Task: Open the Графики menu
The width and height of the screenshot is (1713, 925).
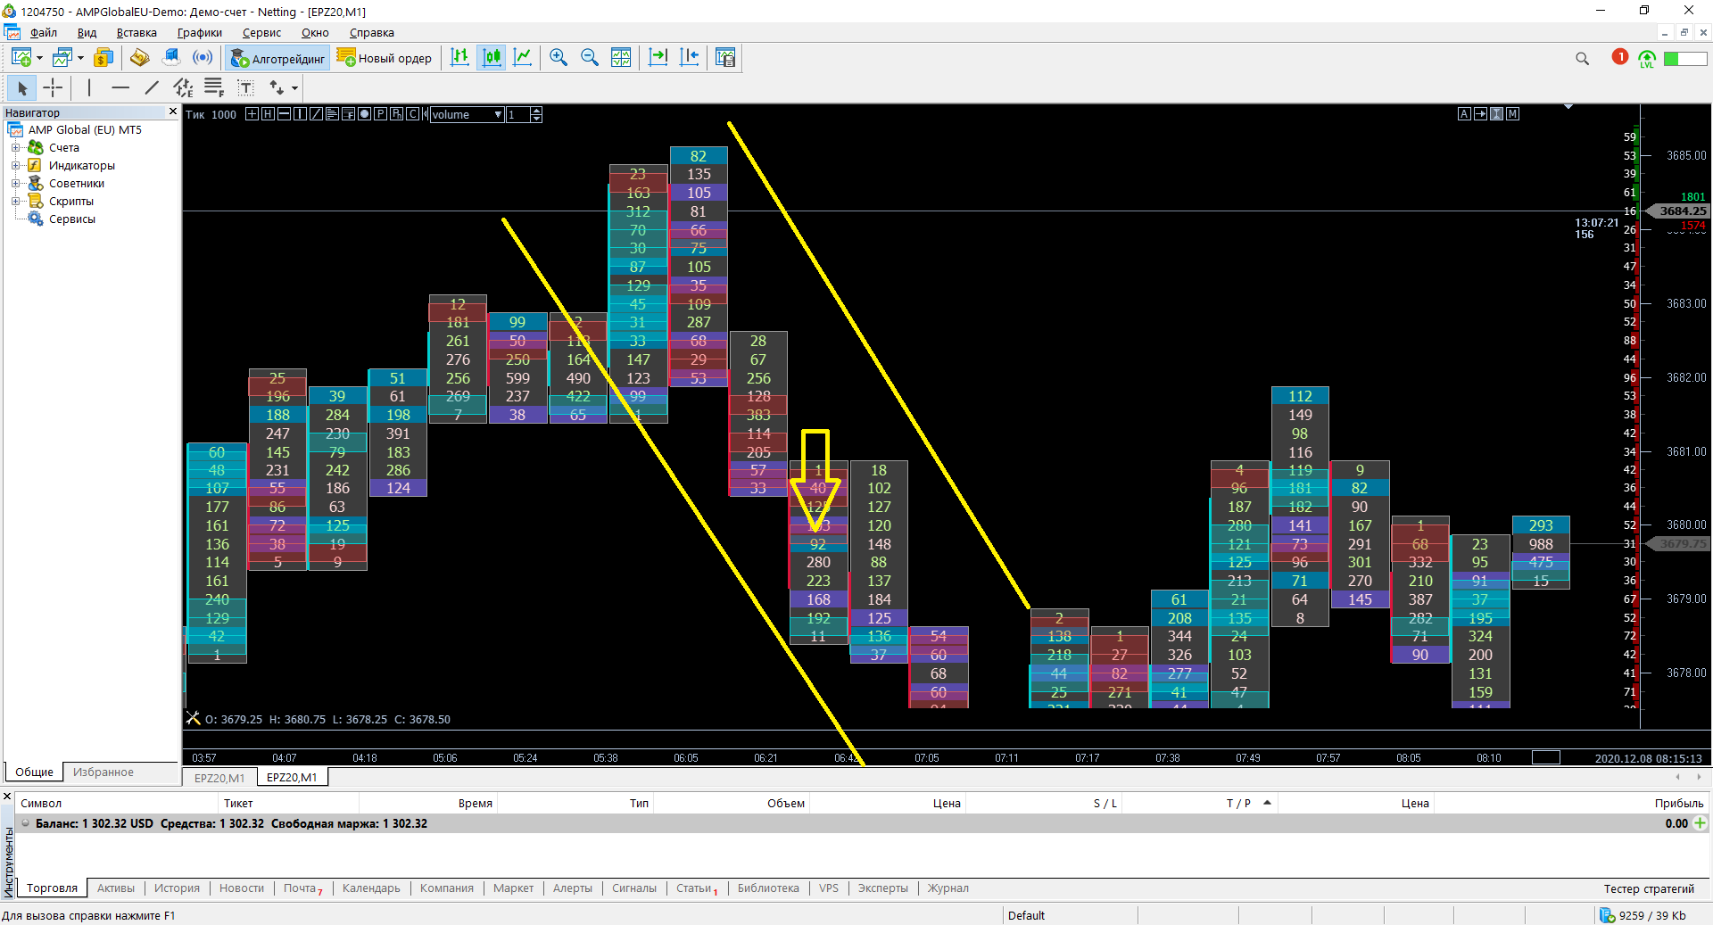Action: pyautogui.click(x=200, y=33)
